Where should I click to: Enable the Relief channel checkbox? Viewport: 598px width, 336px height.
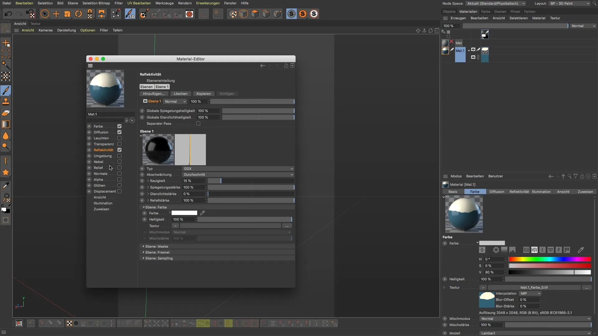point(119,168)
